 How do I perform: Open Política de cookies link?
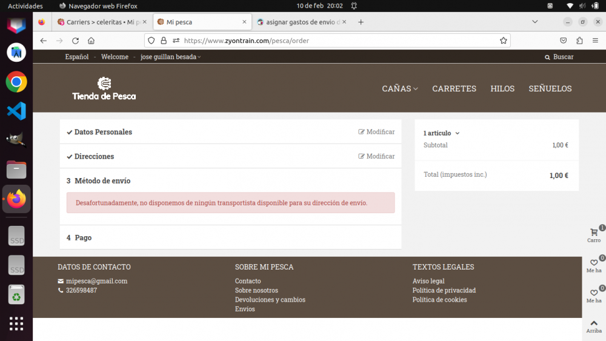439,300
